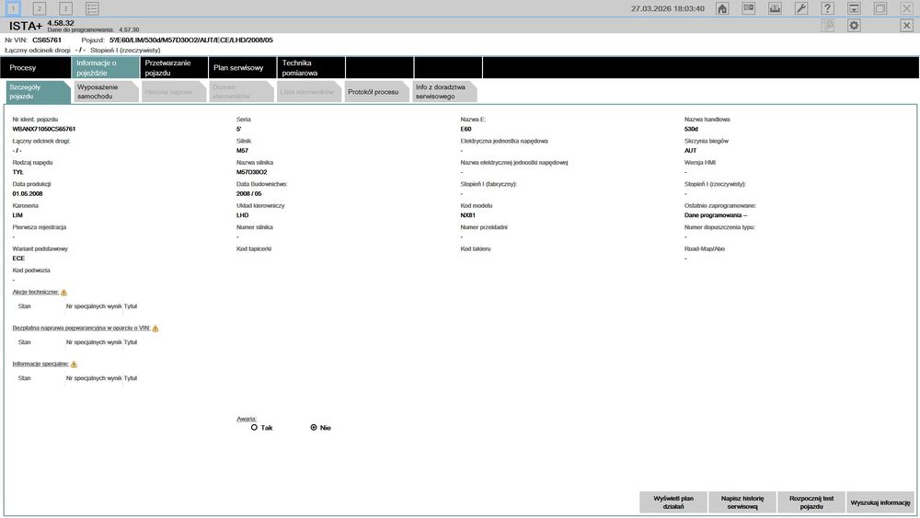This screenshot has width=920, height=518.
Task: Click the VIN value WBANX71050CS65761
Action: (x=44, y=129)
